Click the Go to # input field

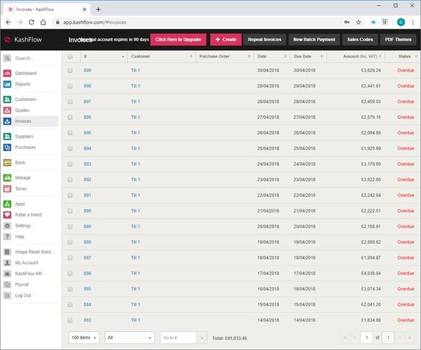point(178,338)
